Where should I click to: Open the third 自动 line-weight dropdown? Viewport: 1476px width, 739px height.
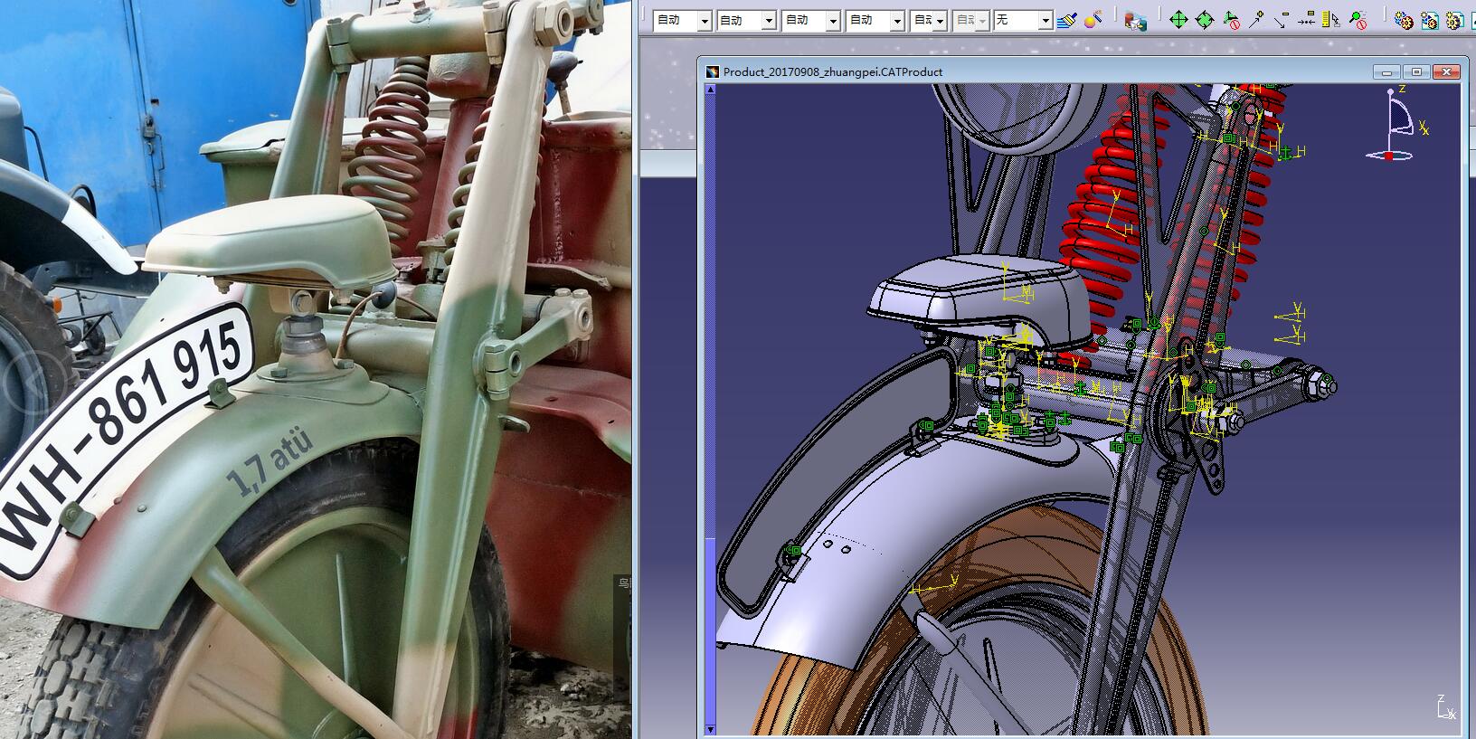[810, 20]
